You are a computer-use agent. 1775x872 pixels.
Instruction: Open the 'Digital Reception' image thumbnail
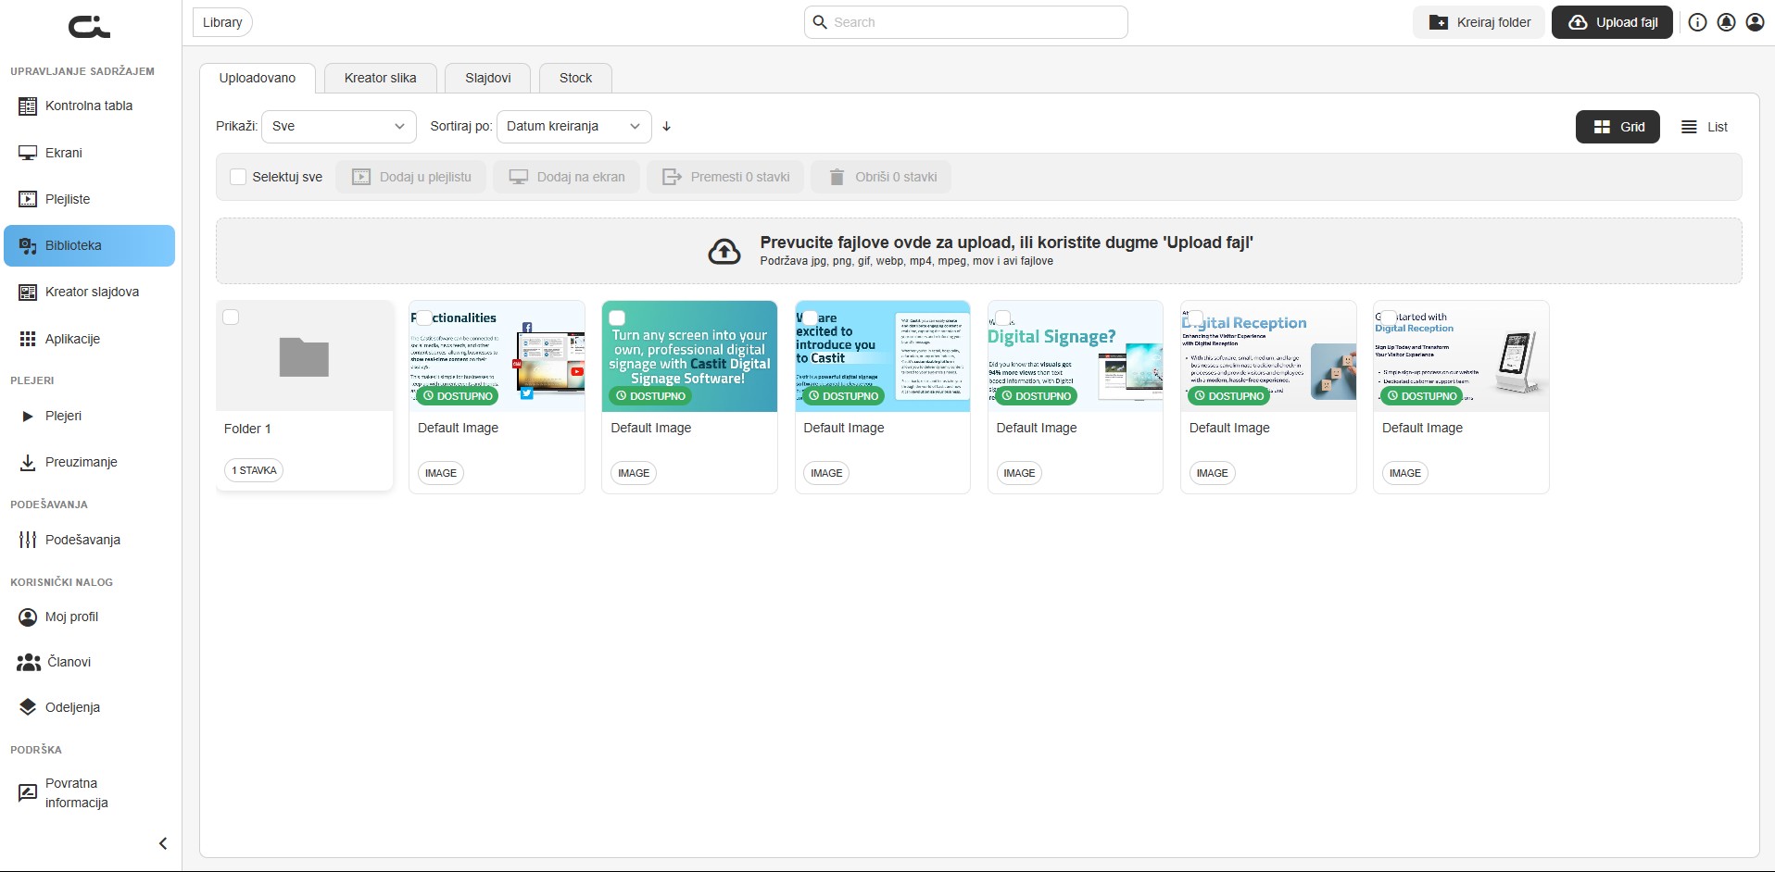(1268, 356)
